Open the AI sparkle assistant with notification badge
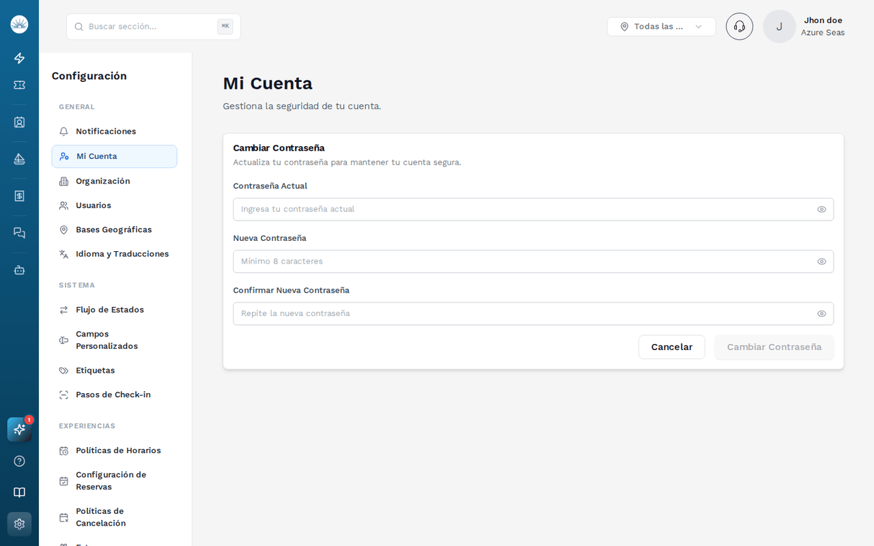Viewport: 874px width, 546px height. 19,429
